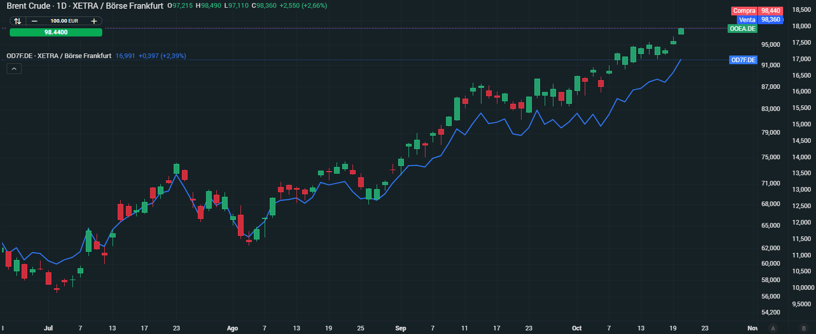Image resolution: width=816 pixels, height=334 pixels.
Task: Click the opening value O97,215 in header
Action: [x=180, y=6]
